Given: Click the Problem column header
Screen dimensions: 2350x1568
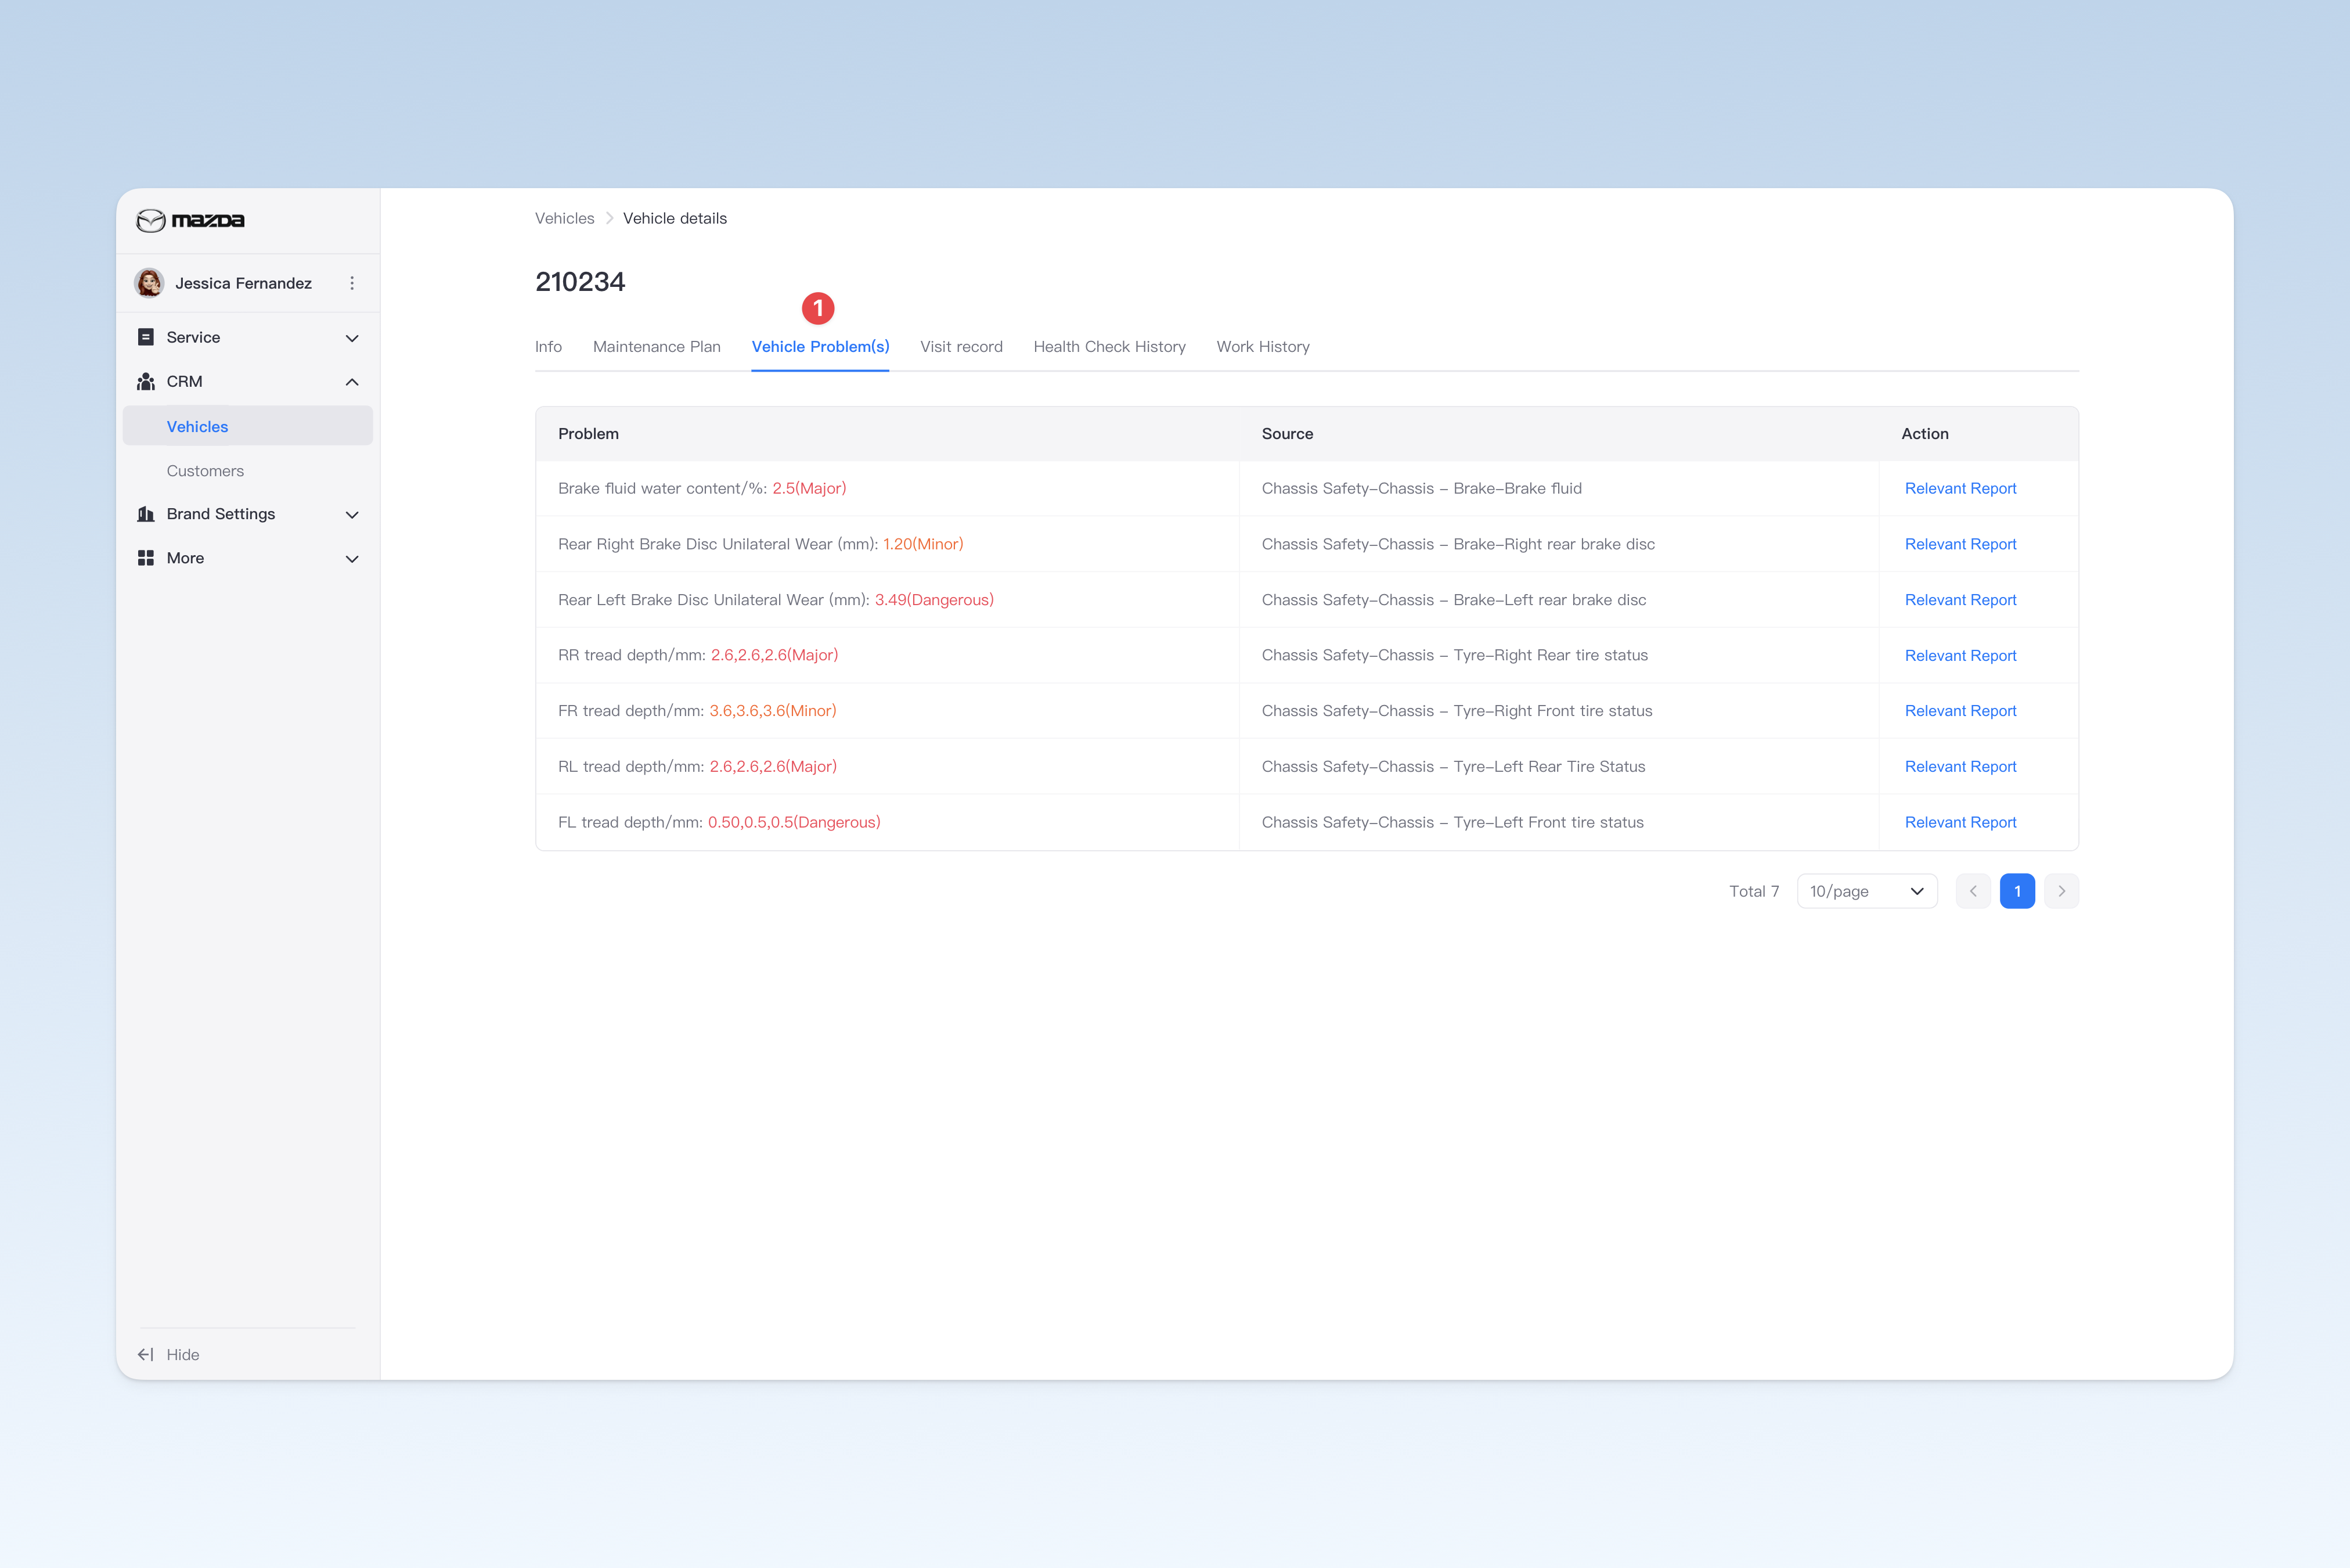Looking at the screenshot, I should (589, 433).
